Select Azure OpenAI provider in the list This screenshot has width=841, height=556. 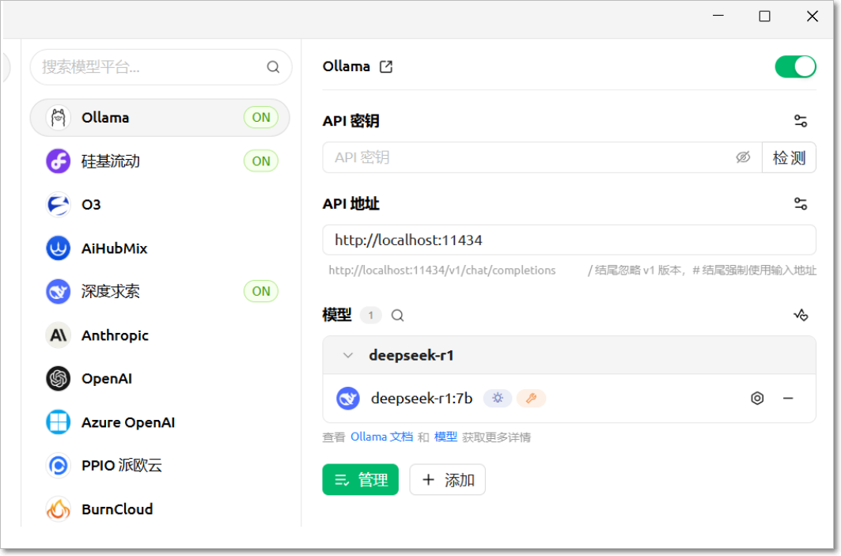pyautogui.click(x=160, y=422)
